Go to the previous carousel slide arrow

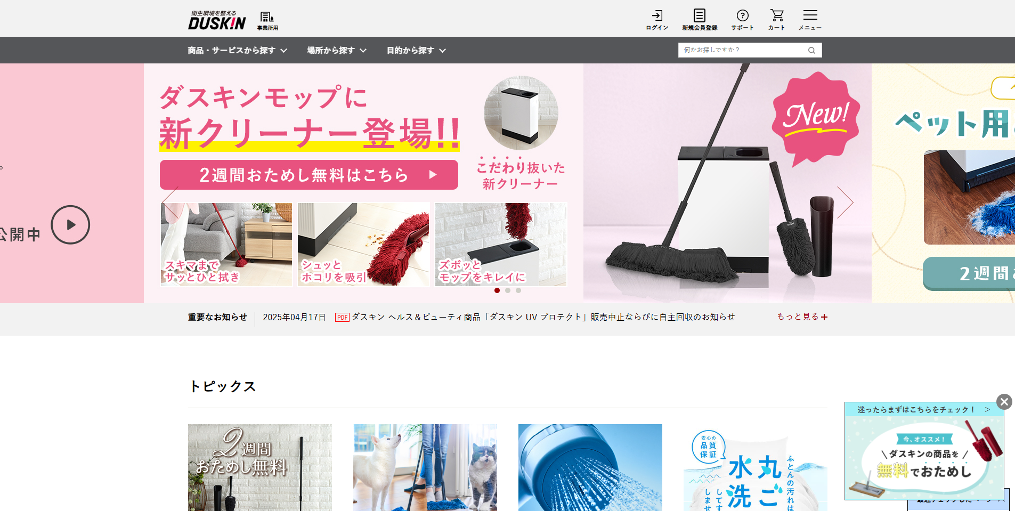pos(170,202)
